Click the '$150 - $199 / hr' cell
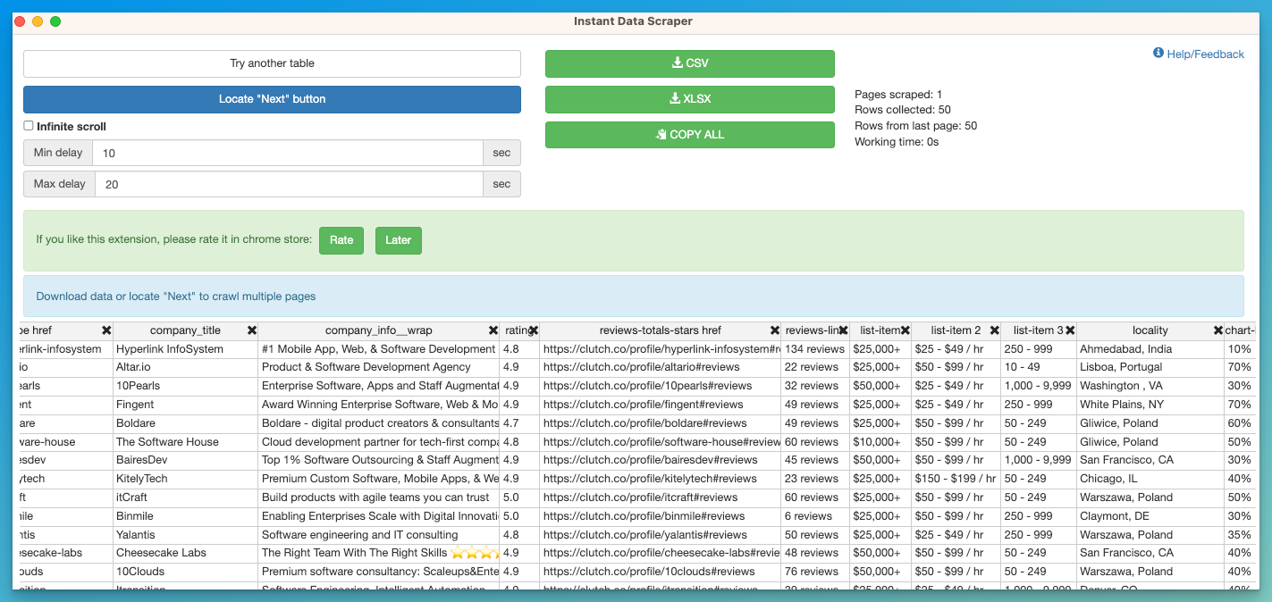Viewport: 1272px width, 602px height. pyautogui.click(x=956, y=479)
